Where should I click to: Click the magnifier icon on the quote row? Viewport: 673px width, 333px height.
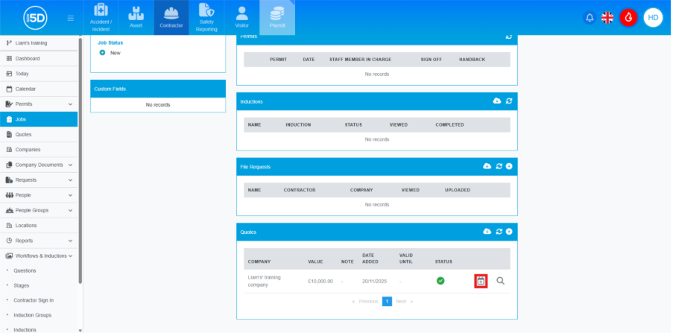(501, 281)
